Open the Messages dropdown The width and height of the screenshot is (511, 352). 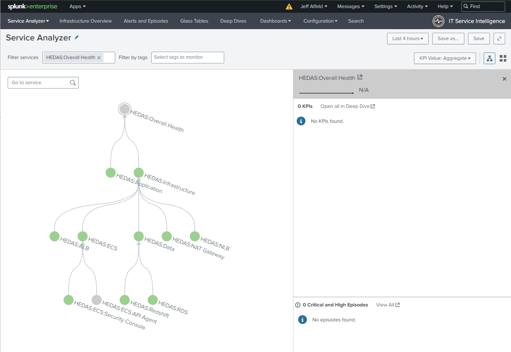pyautogui.click(x=351, y=7)
